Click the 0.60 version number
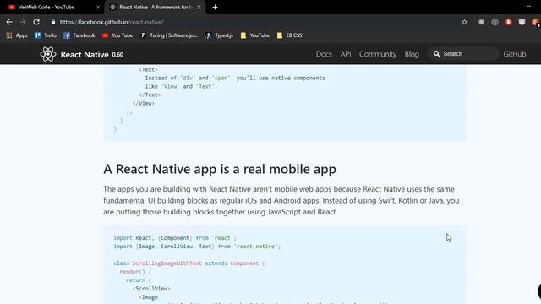This screenshot has width=541, height=304. 117,54
